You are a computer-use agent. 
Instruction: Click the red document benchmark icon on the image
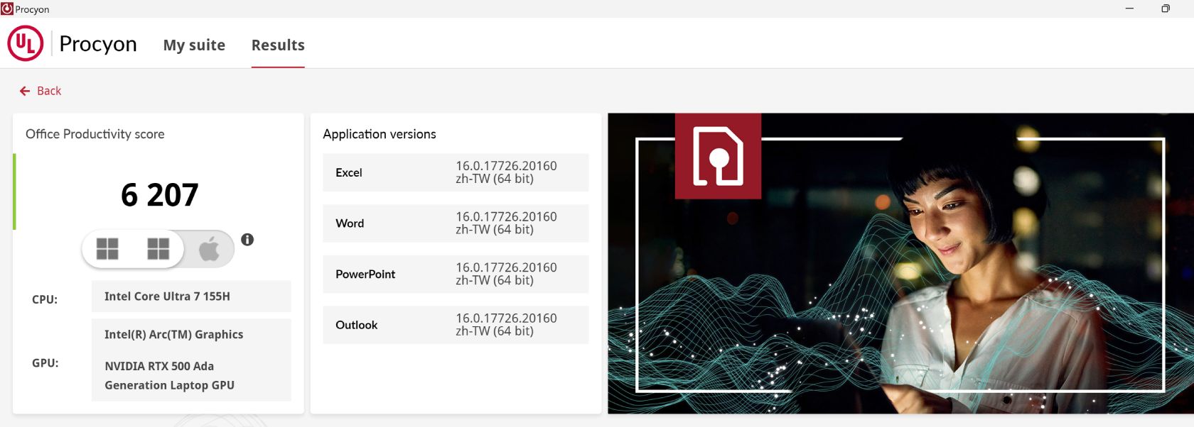coord(718,156)
